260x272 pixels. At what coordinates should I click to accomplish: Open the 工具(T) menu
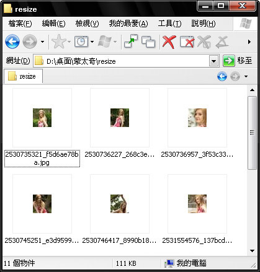point(169,24)
